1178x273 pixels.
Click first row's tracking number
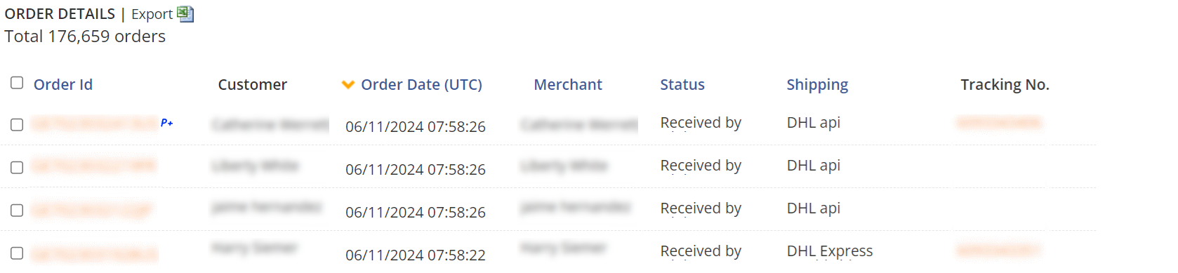click(x=998, y=123)
